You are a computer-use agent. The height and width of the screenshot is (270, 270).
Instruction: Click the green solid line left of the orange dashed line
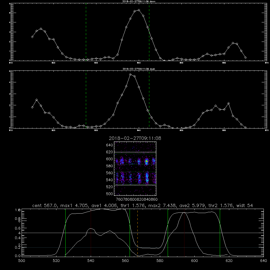[x=130, y=232]
